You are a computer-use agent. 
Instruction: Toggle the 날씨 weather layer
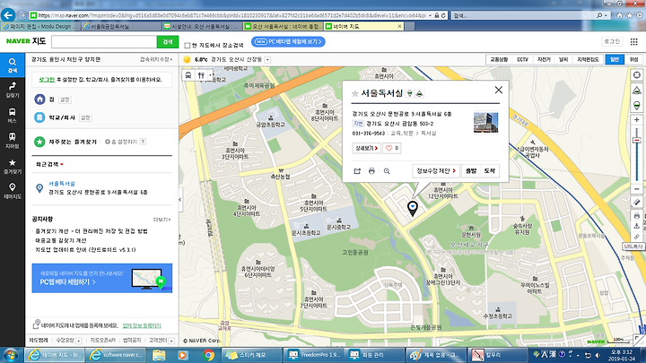pos(563,60)
